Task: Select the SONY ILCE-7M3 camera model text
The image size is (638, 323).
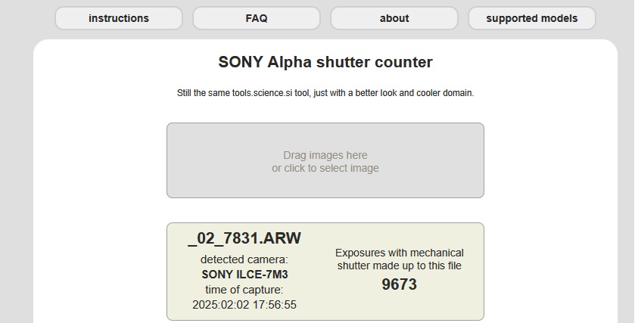Action: (244, 275)
